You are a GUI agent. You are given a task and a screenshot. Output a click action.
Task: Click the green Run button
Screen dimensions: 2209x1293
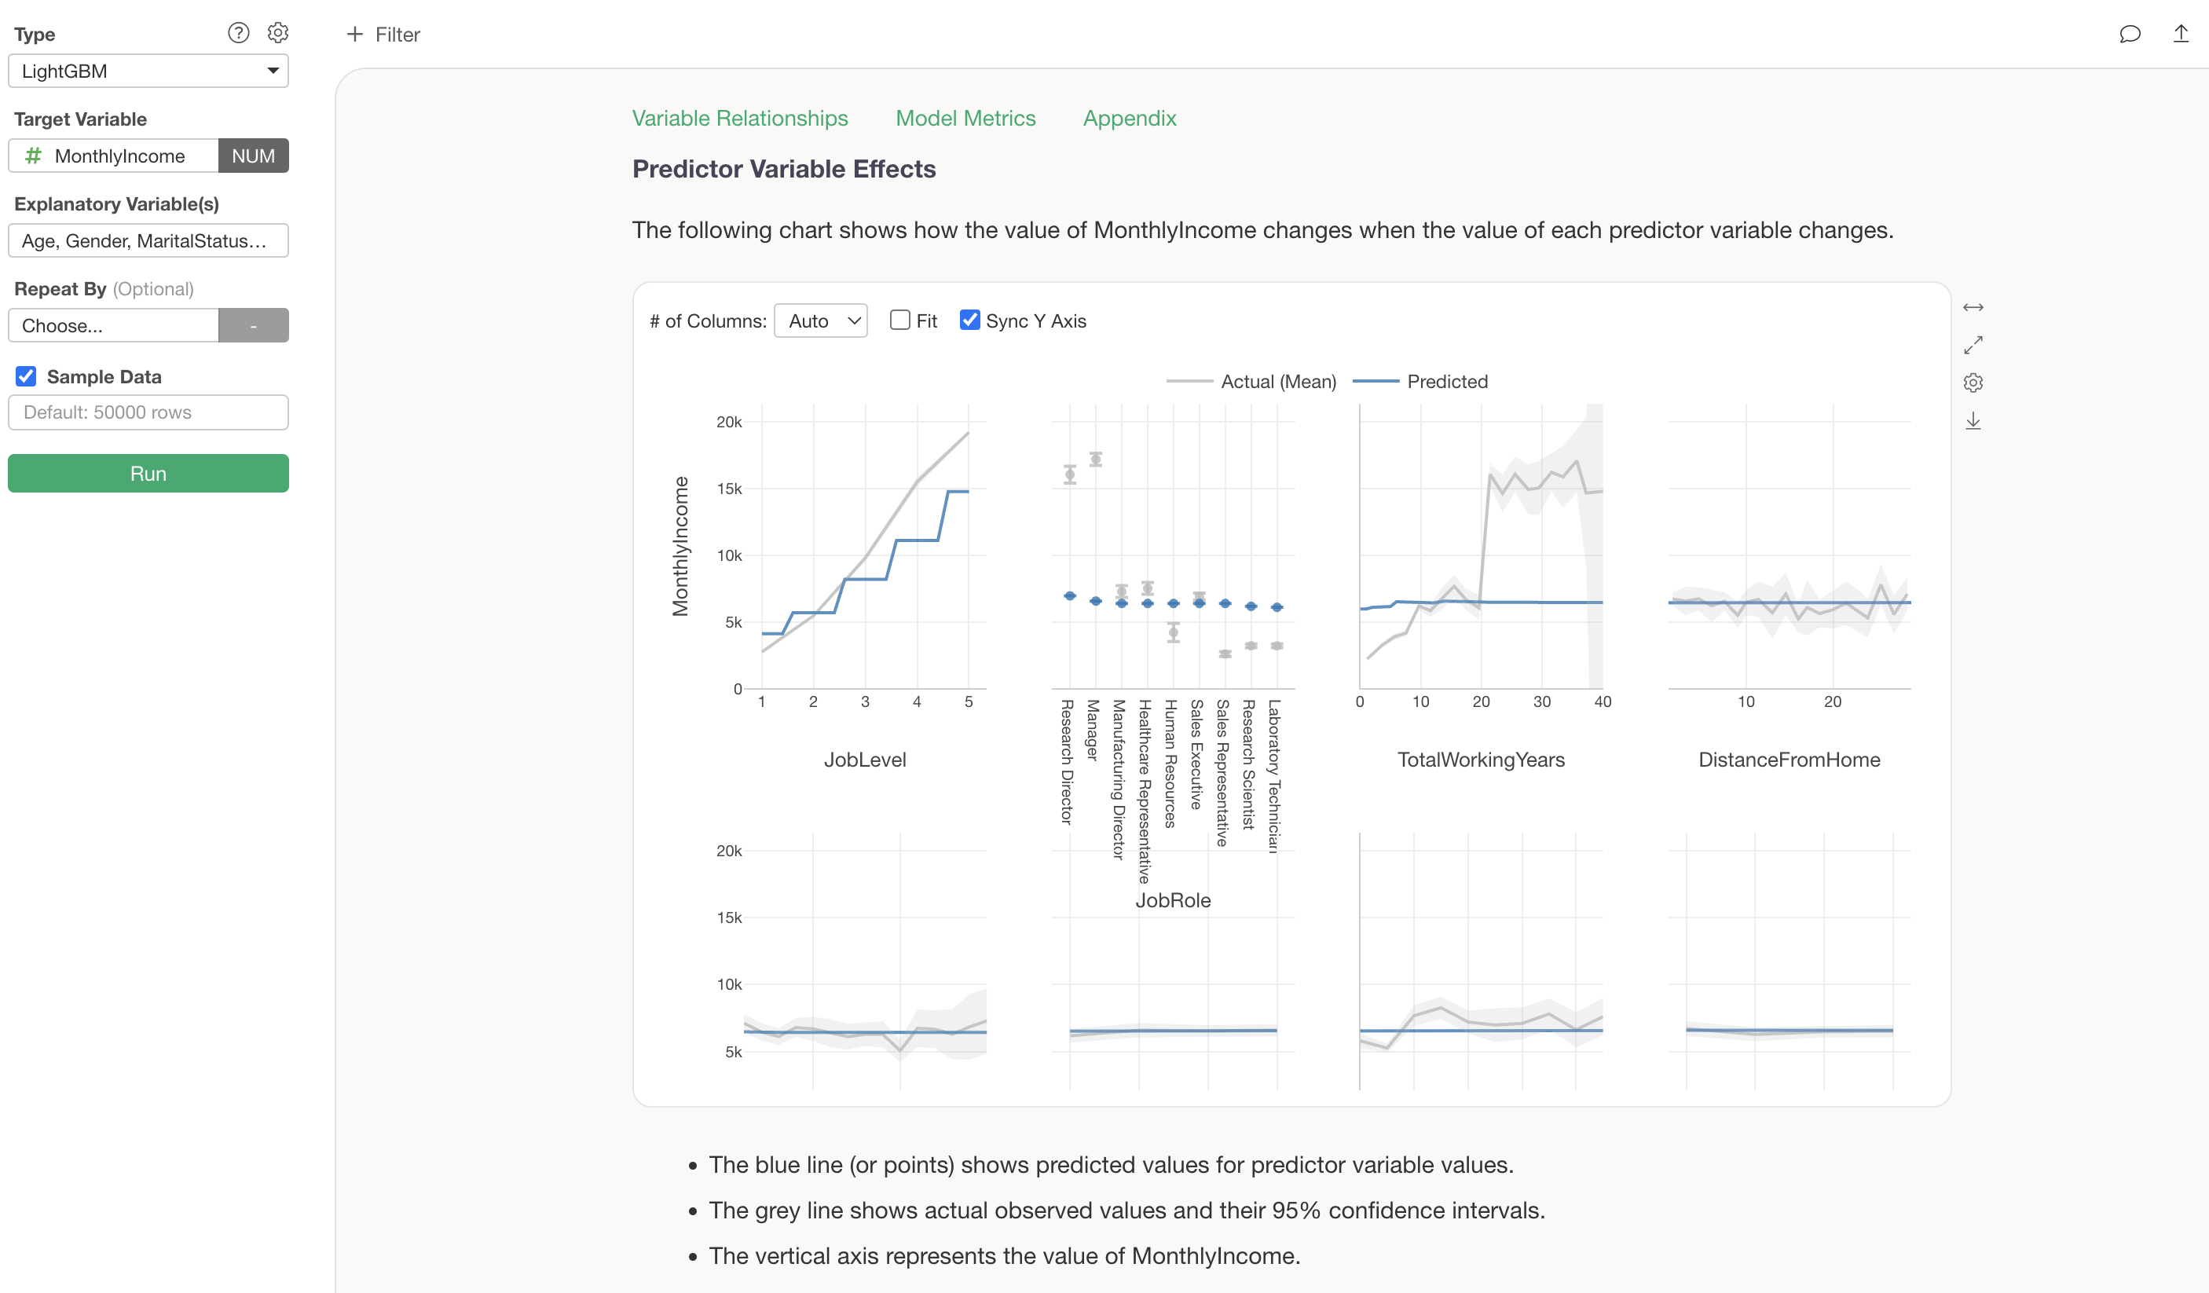coord(148,474)
